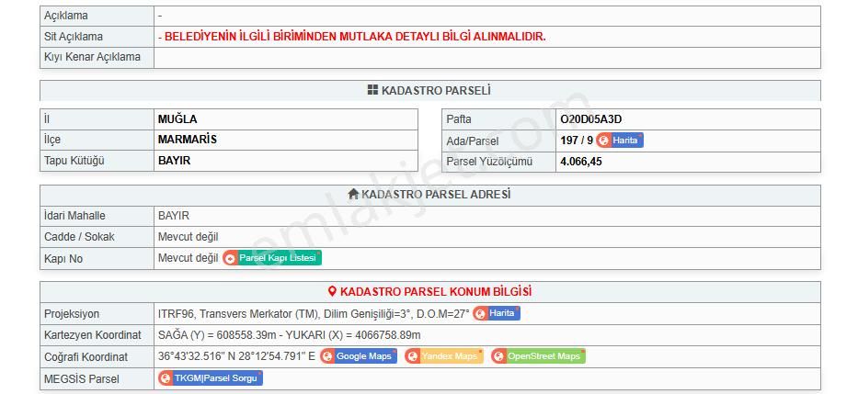Screen dimensions: 858x394
Task: Click Harita button in the Projeksiyon row
Action: coord(497,313)
